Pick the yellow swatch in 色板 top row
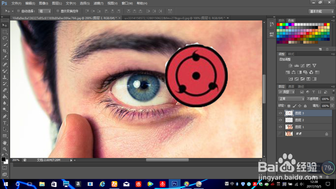 pos(281,25)
